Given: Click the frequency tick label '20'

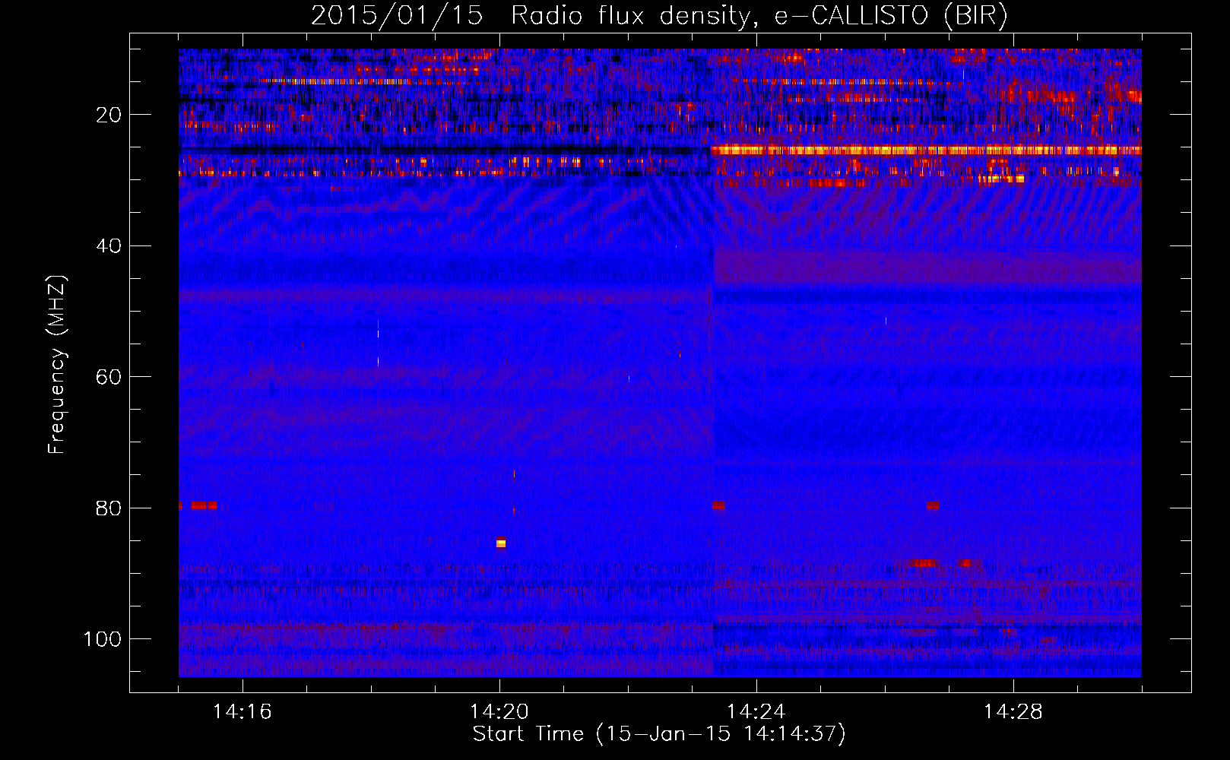Looking at the screenshot, I should [x=108, y=115].
